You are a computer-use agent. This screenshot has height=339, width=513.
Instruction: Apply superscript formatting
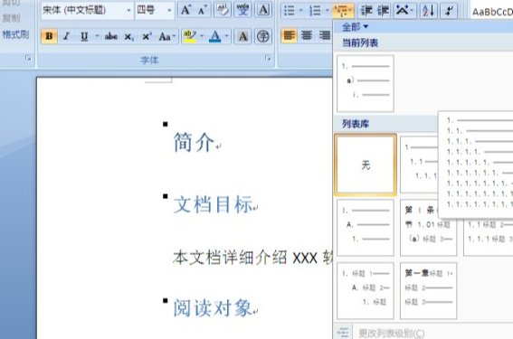pyautogui.click(x=147, y=36)
